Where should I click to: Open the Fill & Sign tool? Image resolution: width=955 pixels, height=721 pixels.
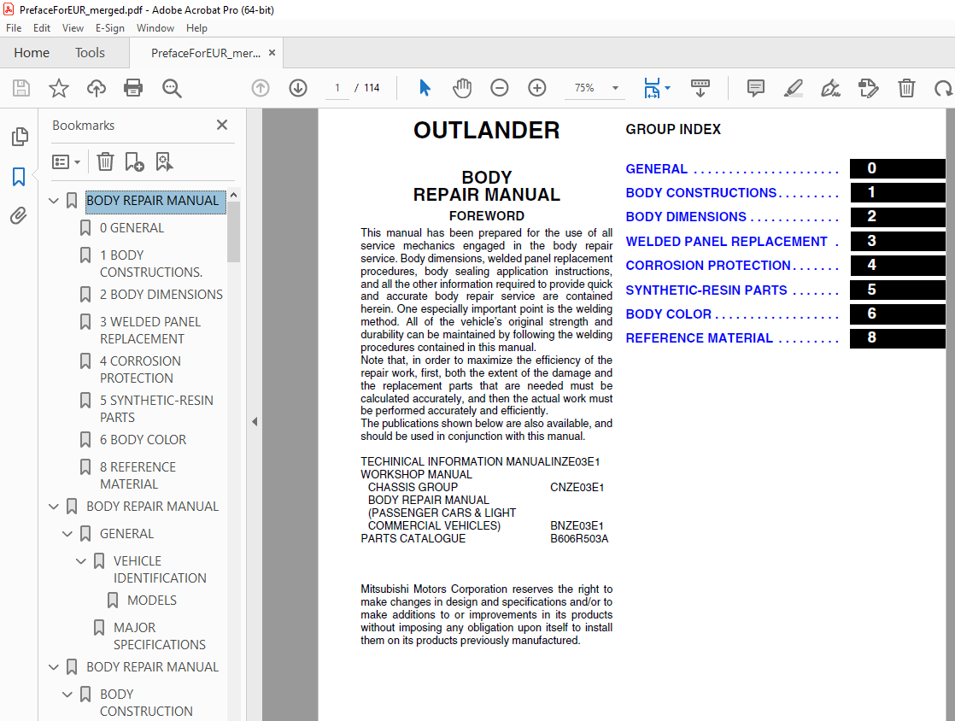point(829,88)
